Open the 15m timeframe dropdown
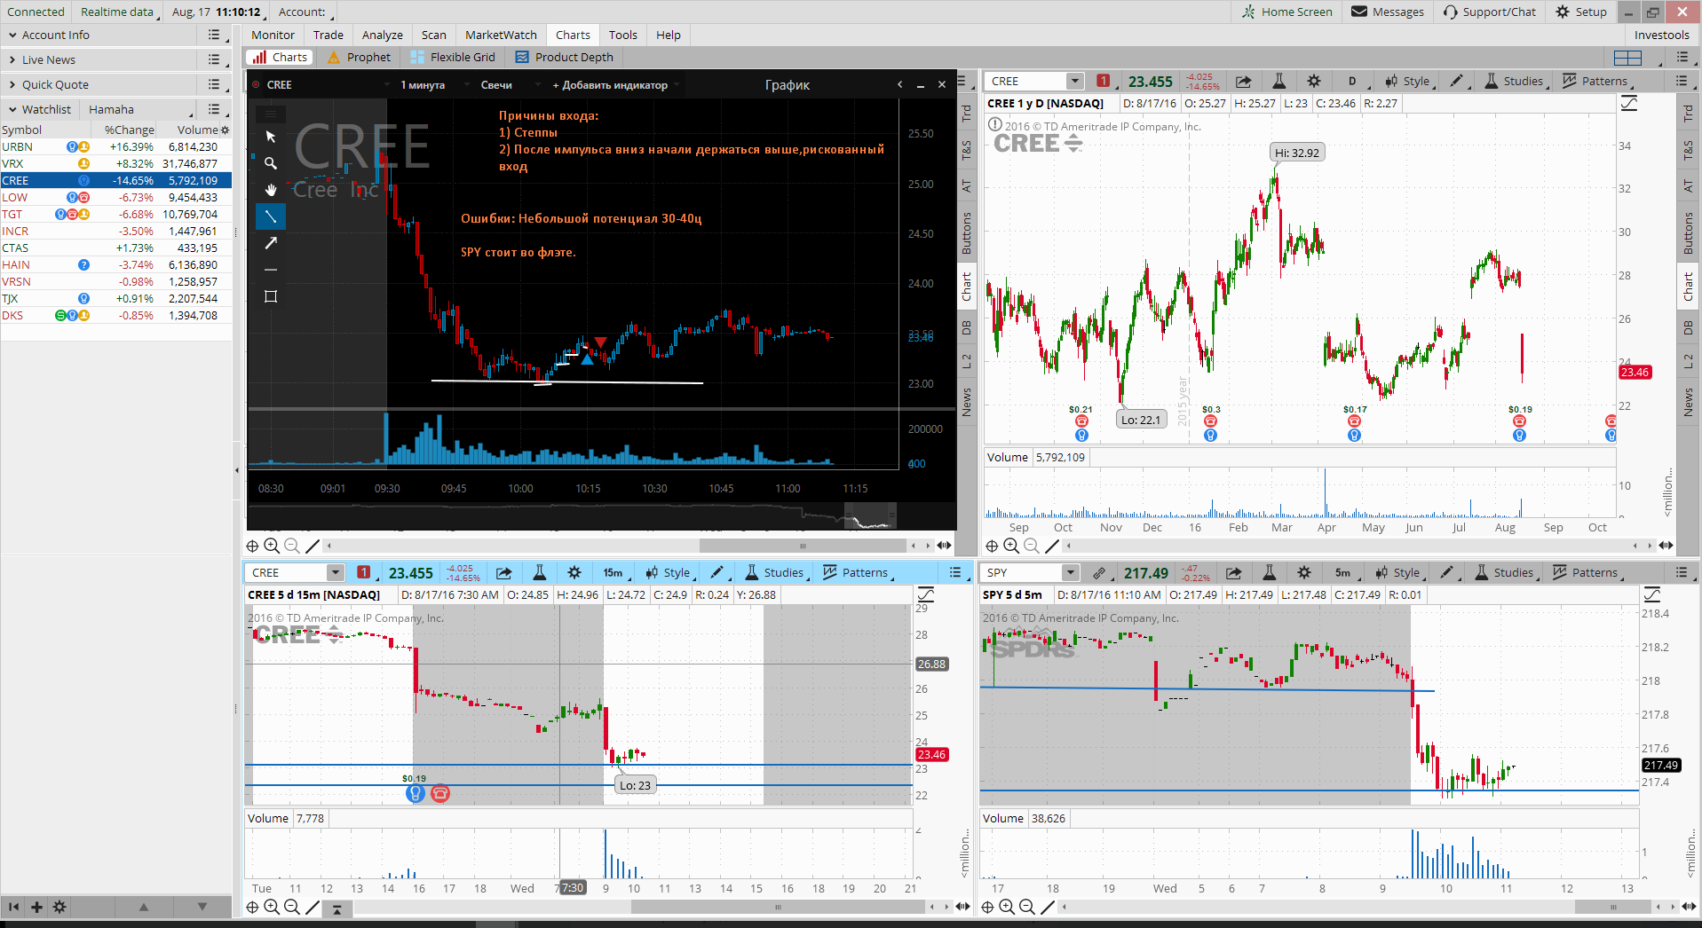Screen dimensions: 1702x928 [616, 573]
